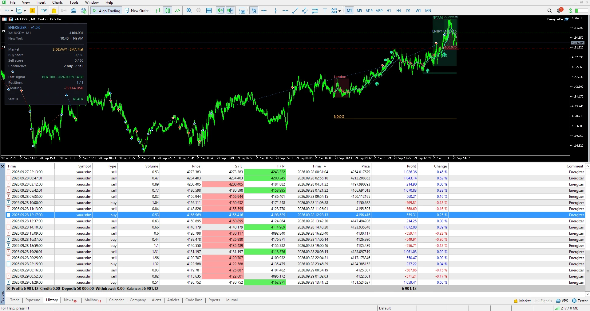Select the 2026.09.28 12:17:00 buy row
This screenshot has height=311, width=590.
(295, 215)
